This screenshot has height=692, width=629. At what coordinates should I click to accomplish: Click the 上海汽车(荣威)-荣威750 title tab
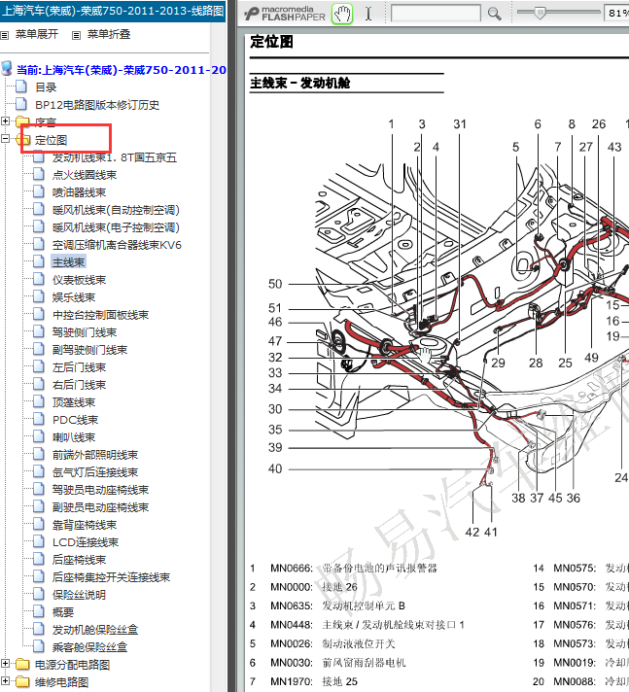[113, 11]
